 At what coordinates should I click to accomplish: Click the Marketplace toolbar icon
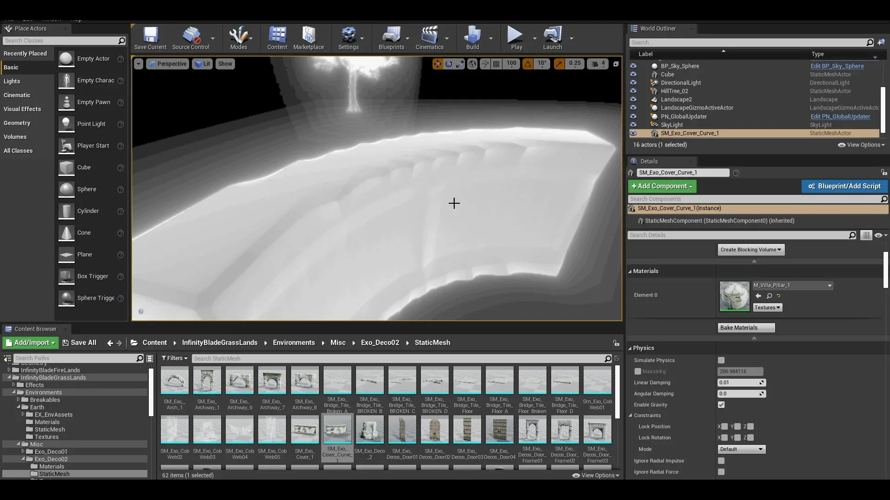tap(308, 38)
